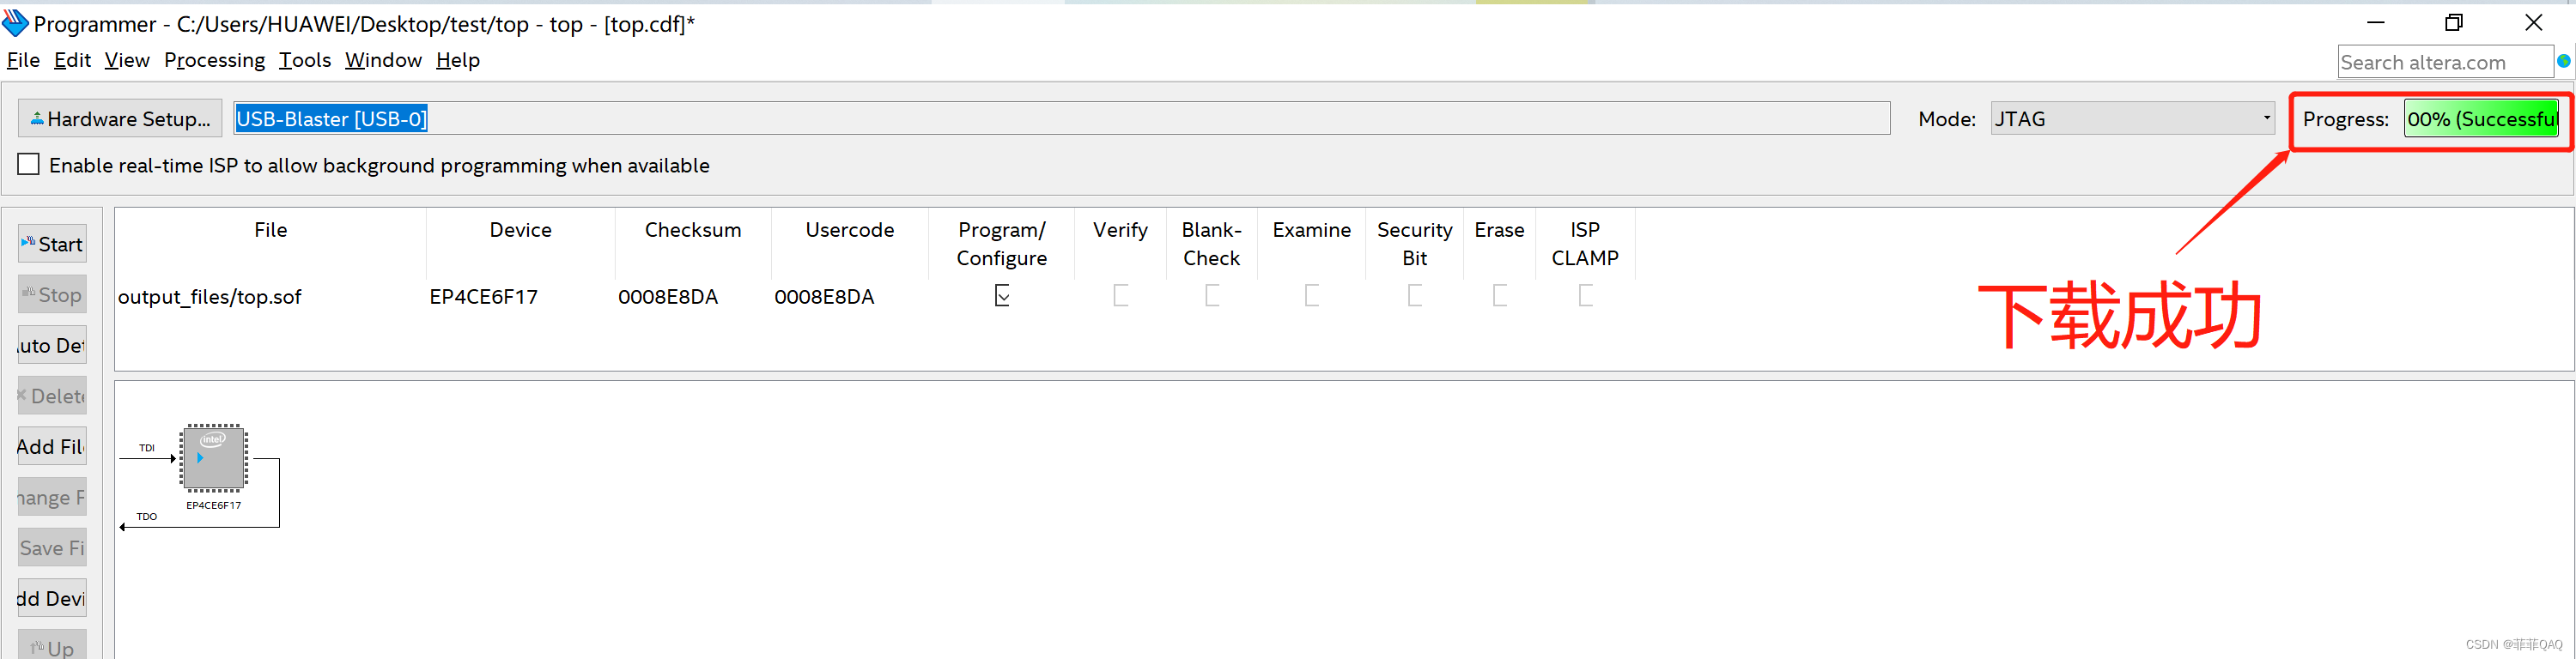Click the USB-Blaster [USB-0] hardware field
Screen dimensions: 2576x659
(1062, 118)
